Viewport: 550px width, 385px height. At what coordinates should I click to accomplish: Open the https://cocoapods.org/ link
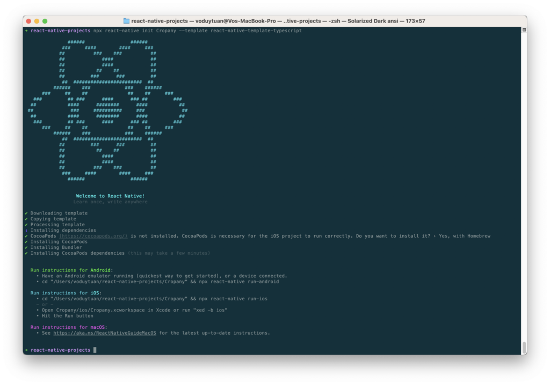pyautogui.click(x=93, y=236)
